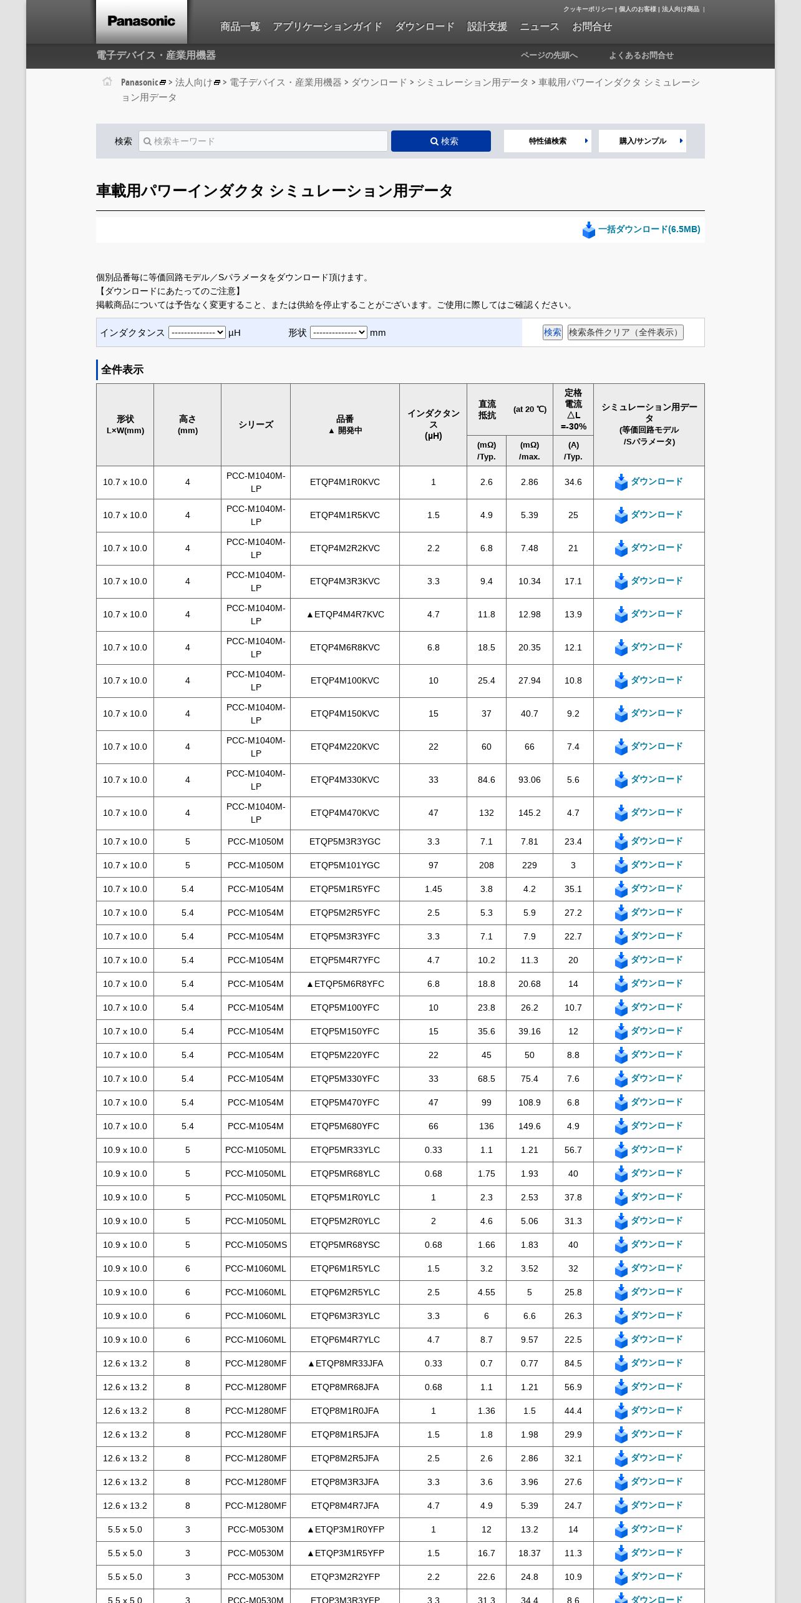Open アプリケーションガイド menu item
801x1603 pixels.
(328, 27)
